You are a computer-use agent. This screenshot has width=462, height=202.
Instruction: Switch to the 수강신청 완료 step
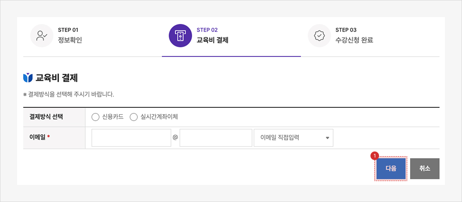[x=354, y=40]
